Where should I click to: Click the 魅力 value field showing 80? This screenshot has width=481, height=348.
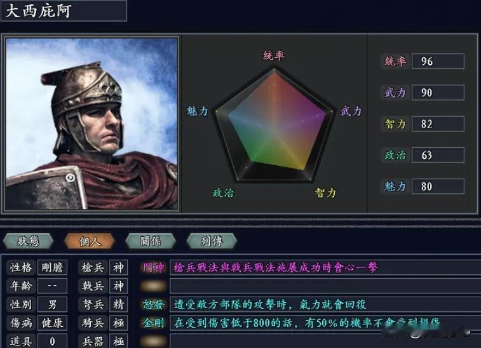click(438, 187)
